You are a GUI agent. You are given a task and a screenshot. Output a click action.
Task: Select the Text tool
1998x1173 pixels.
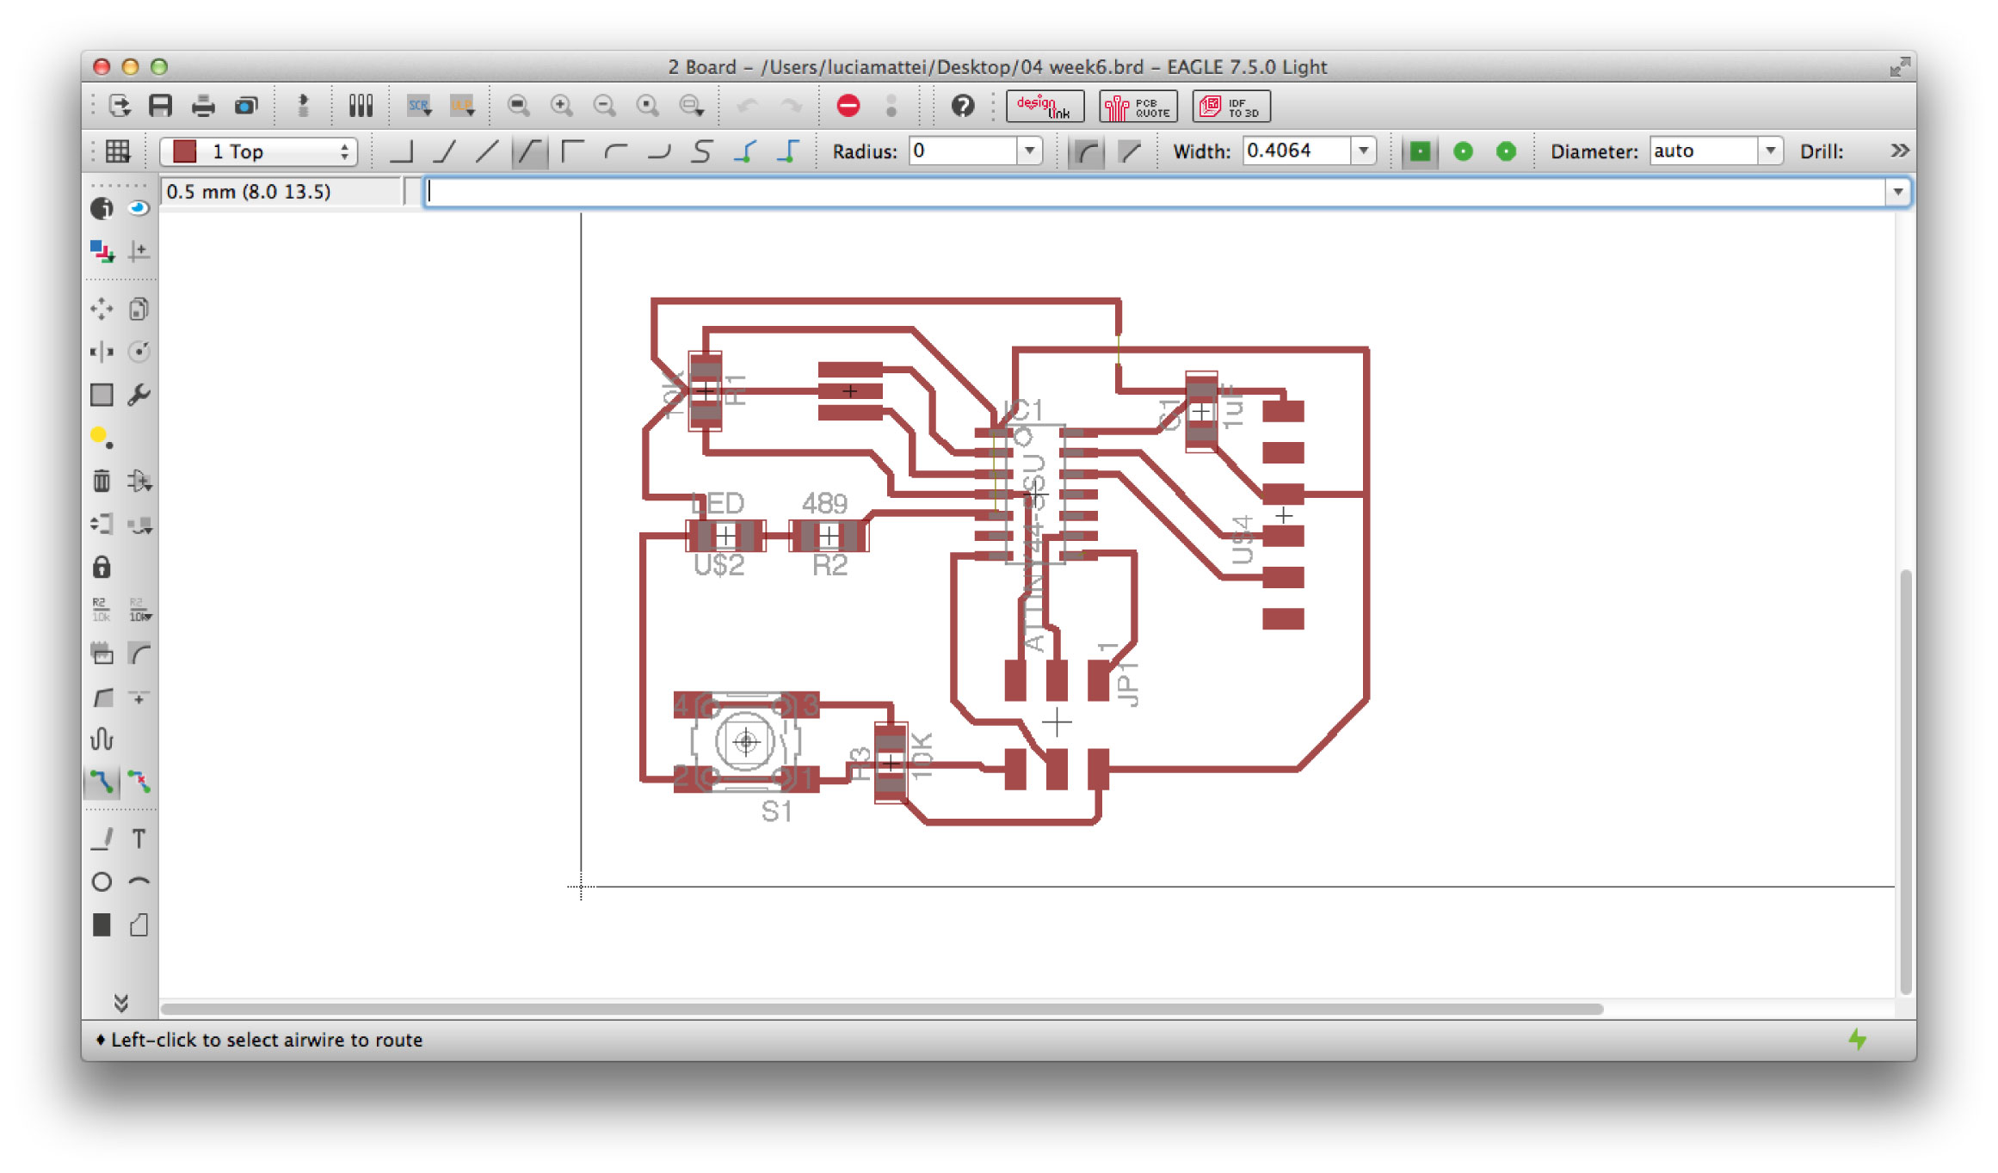pyautogui.click(x=139, y=838)
